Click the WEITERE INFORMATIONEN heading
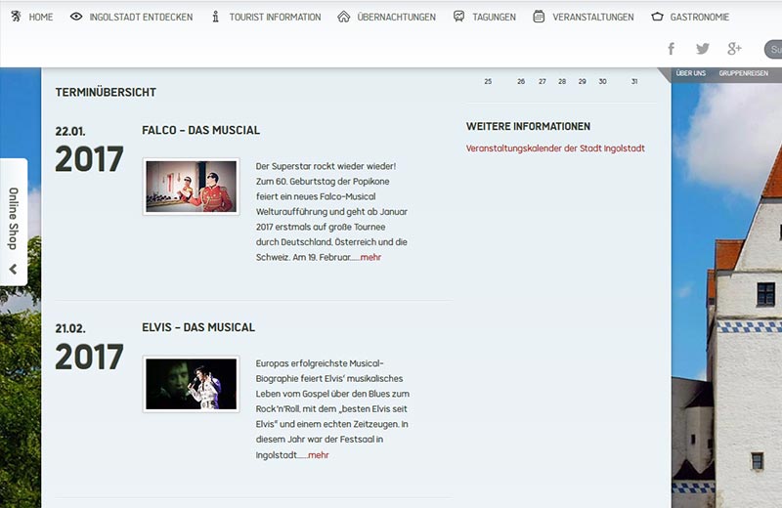Viewport: 782px width, 508px height. tap(528, 127)
